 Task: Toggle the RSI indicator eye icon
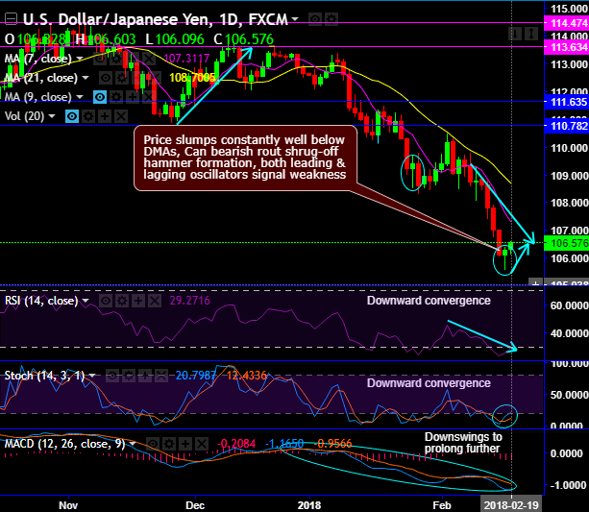[106, 301]
